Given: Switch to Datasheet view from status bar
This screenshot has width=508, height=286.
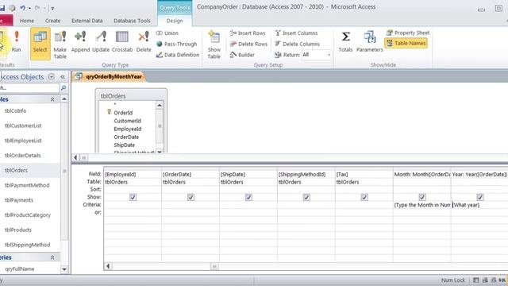Looking at the screenshot, I should [x=476, y=280].
